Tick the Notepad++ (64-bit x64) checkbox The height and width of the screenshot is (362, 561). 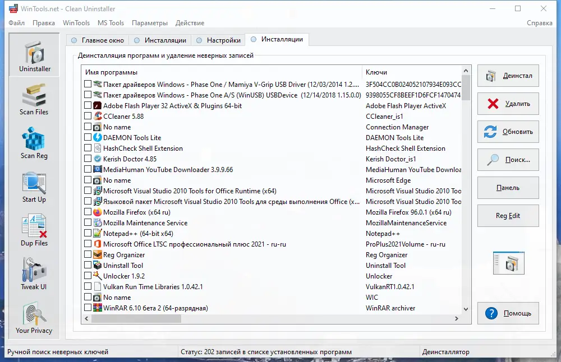click(x=88, y=233)
